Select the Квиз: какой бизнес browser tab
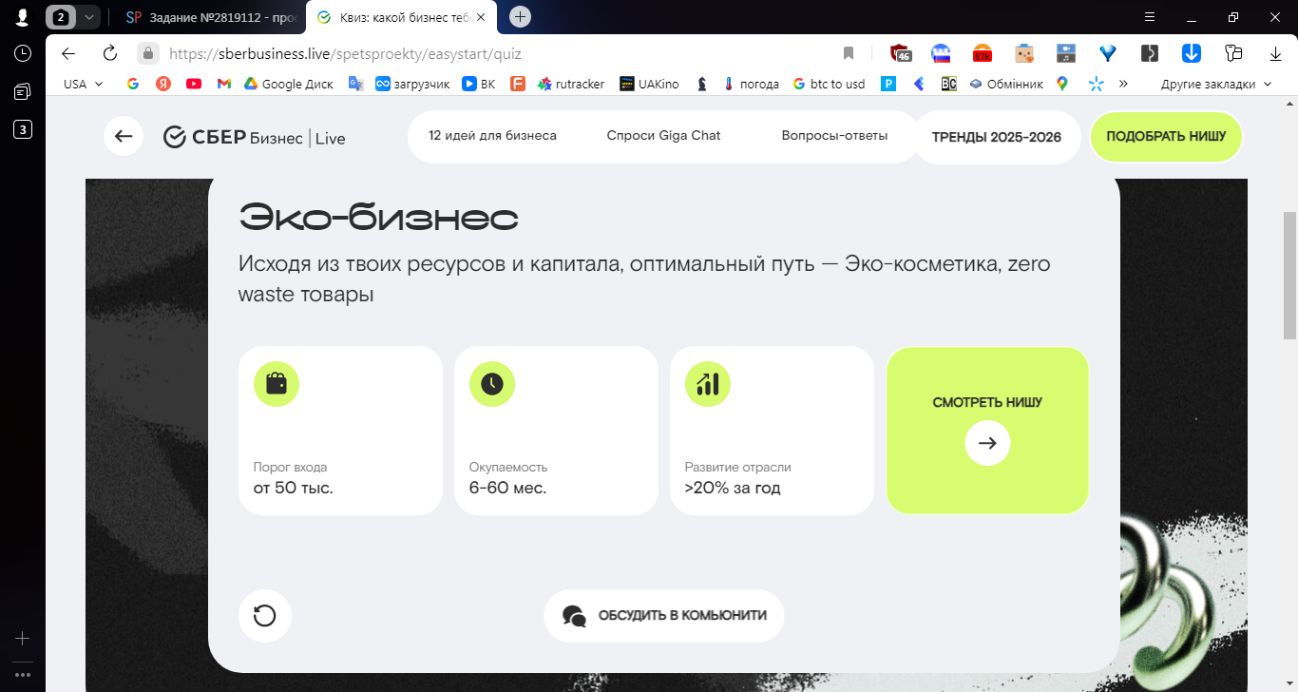The height and width of the screenshot is (692, 1298). pos(399,17)
